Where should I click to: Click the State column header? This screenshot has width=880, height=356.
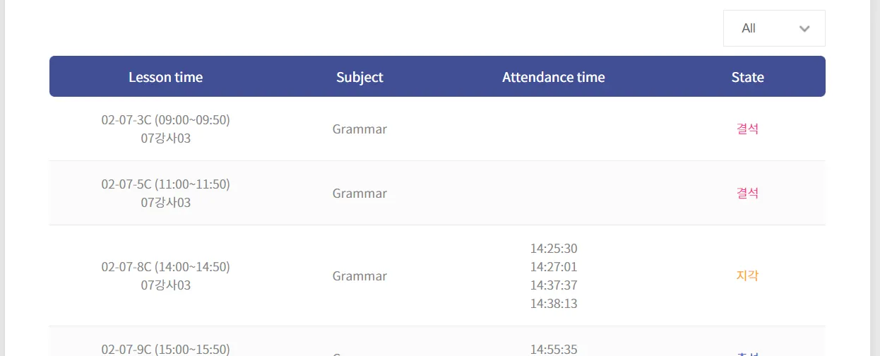(747, 77)
